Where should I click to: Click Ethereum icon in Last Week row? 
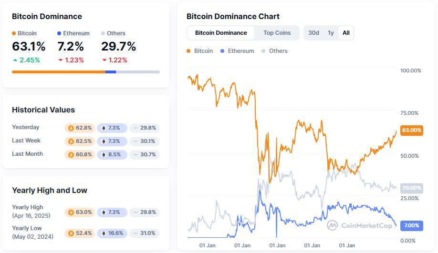pos(104,141)
